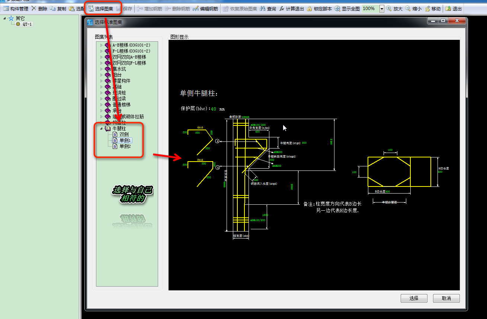
Task: Click the dialog title bar app icon
Action: [90, 22]
